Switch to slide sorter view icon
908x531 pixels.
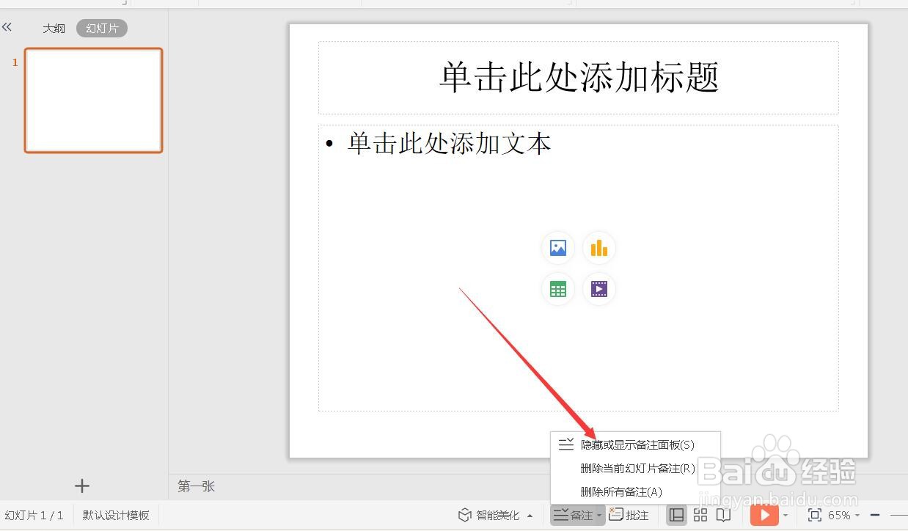click(700, 515)
